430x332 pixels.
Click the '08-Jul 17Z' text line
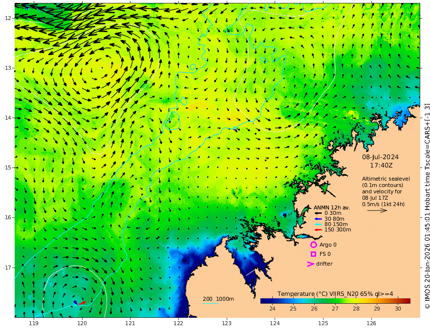375,198
